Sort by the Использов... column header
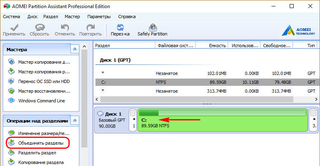 pos(244,46)
